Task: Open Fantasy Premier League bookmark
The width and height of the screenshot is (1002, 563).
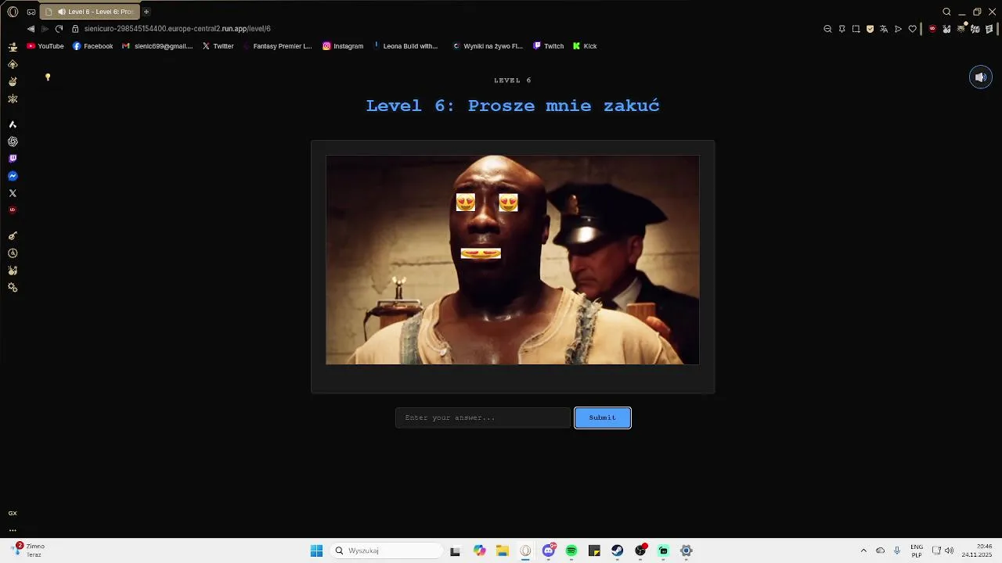Action: 277,46
